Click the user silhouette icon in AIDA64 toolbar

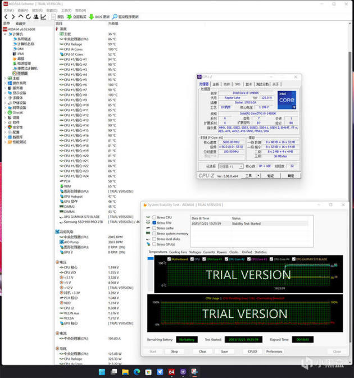click(x=36, y=17)
